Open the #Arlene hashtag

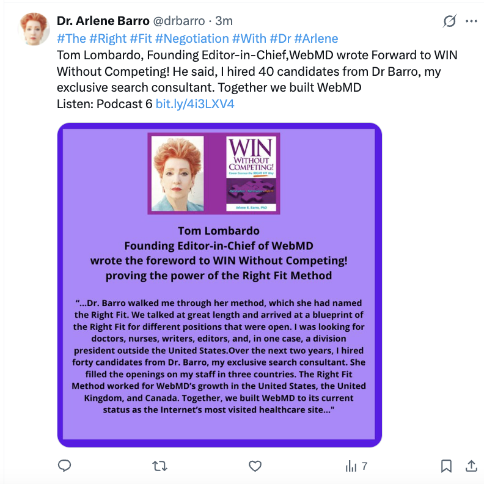pos(317,38)
